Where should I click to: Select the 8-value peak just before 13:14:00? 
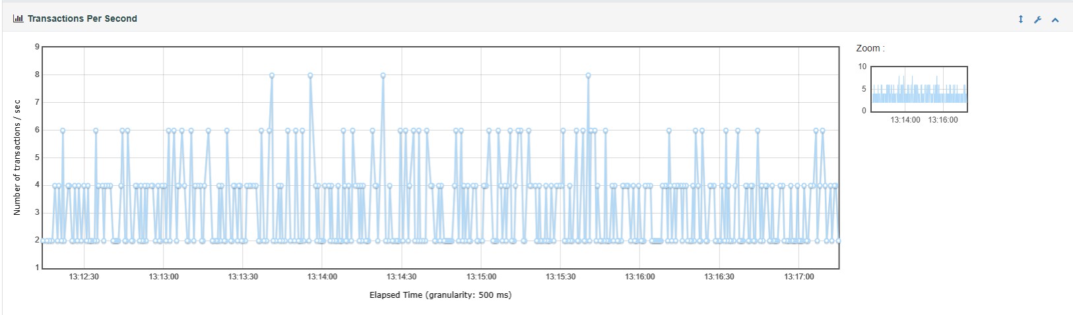(x=310, y=76)
